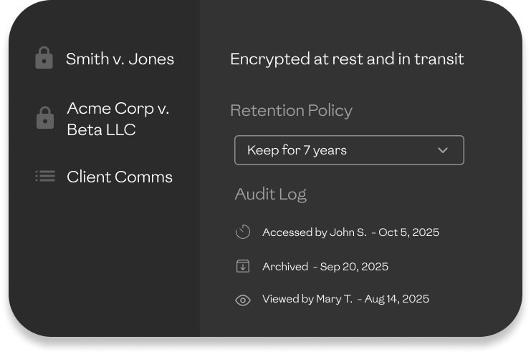
Task: Select the Acme Corp v. Beta LLC case
Action: click(x=118, y=119)
